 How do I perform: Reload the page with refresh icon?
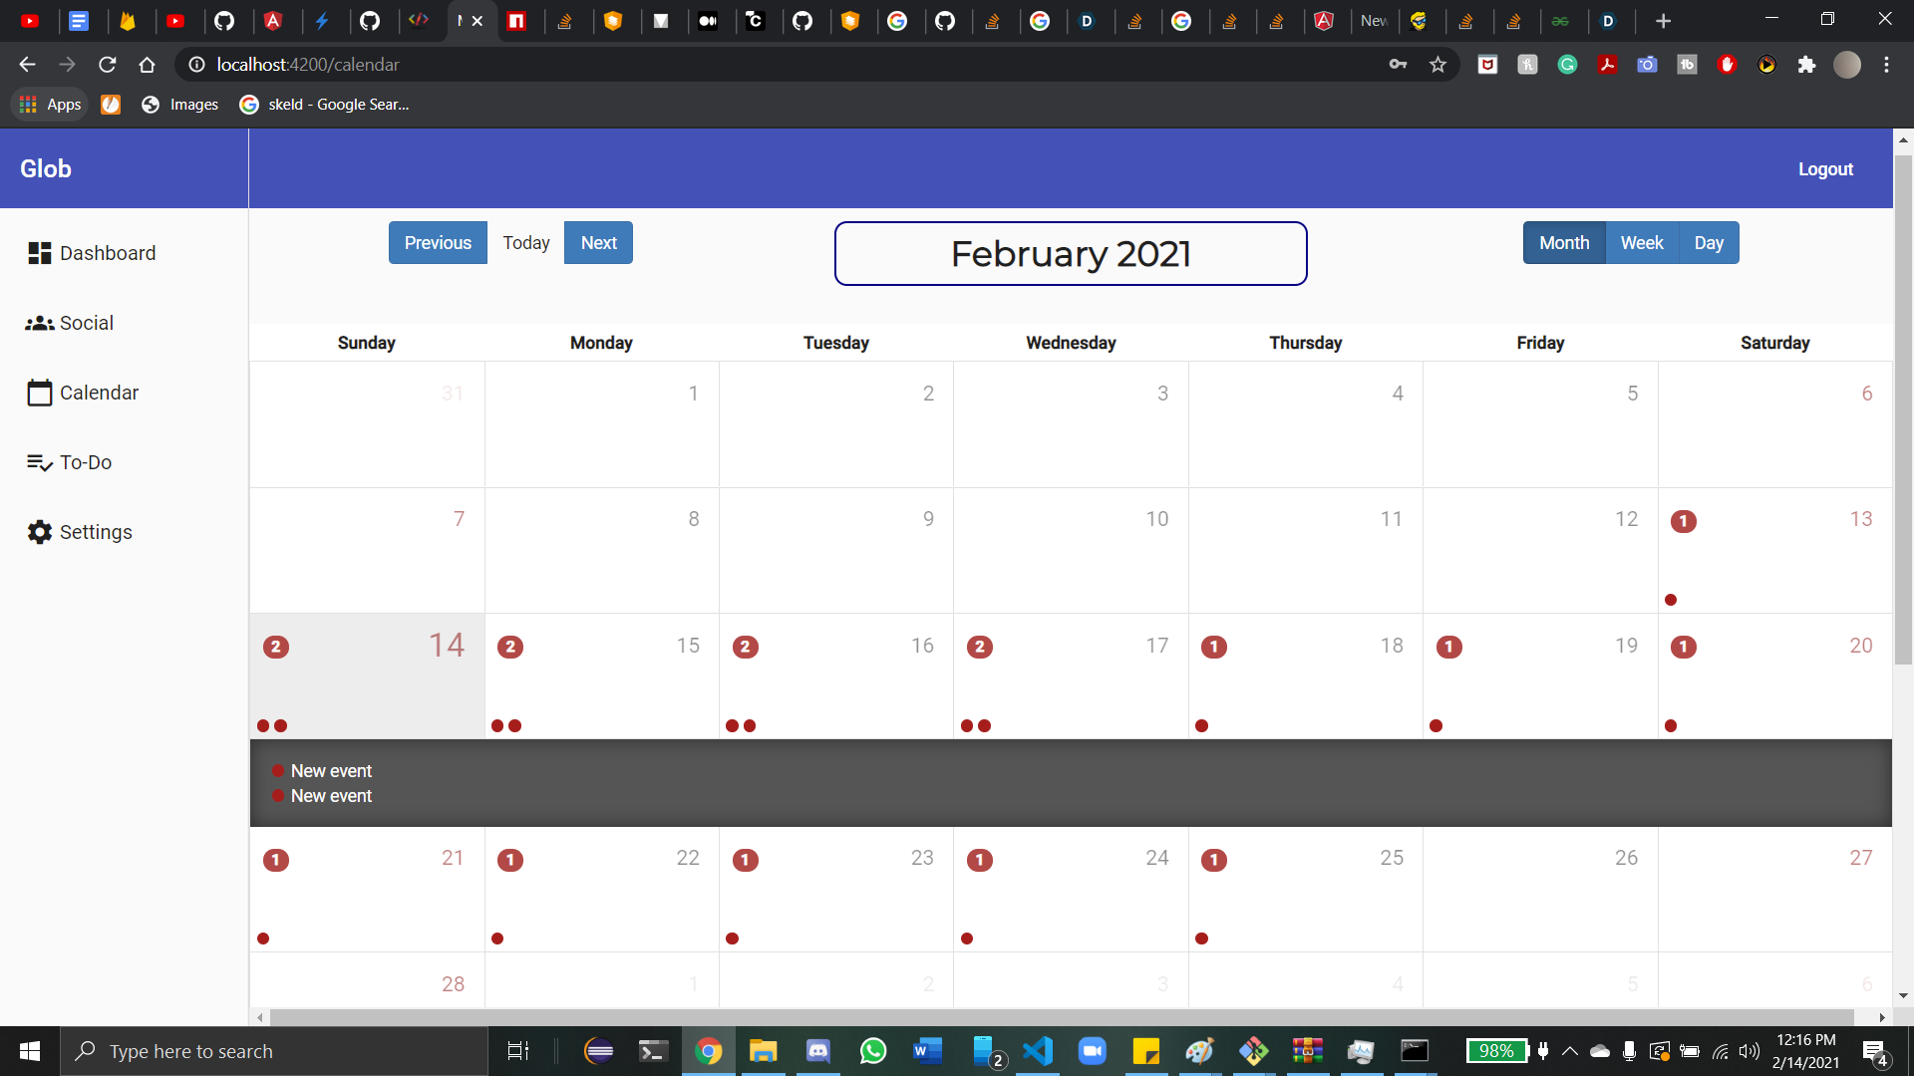point(108,65)
